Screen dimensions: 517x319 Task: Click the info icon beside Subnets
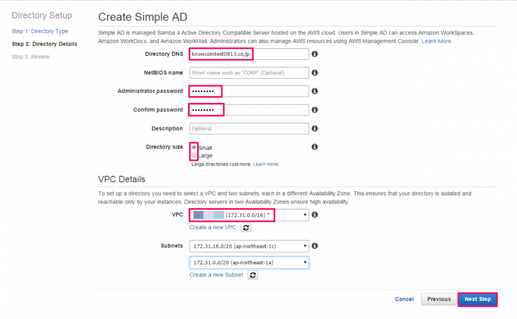tap(315, 246)
